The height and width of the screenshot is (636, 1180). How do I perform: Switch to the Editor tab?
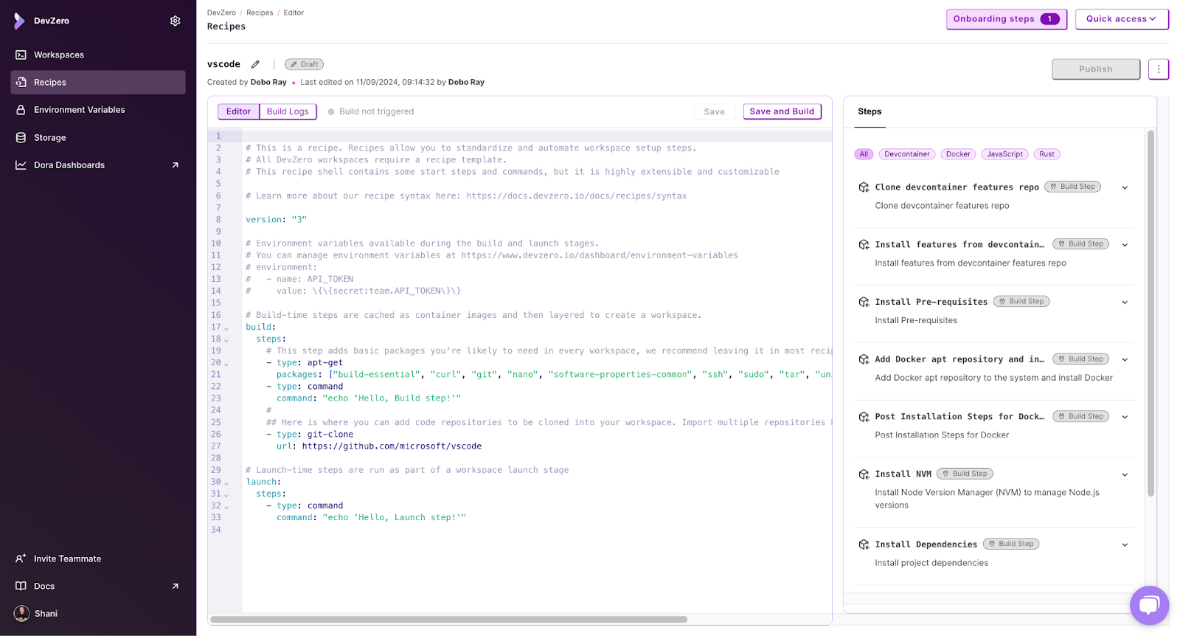coord(238,111)
